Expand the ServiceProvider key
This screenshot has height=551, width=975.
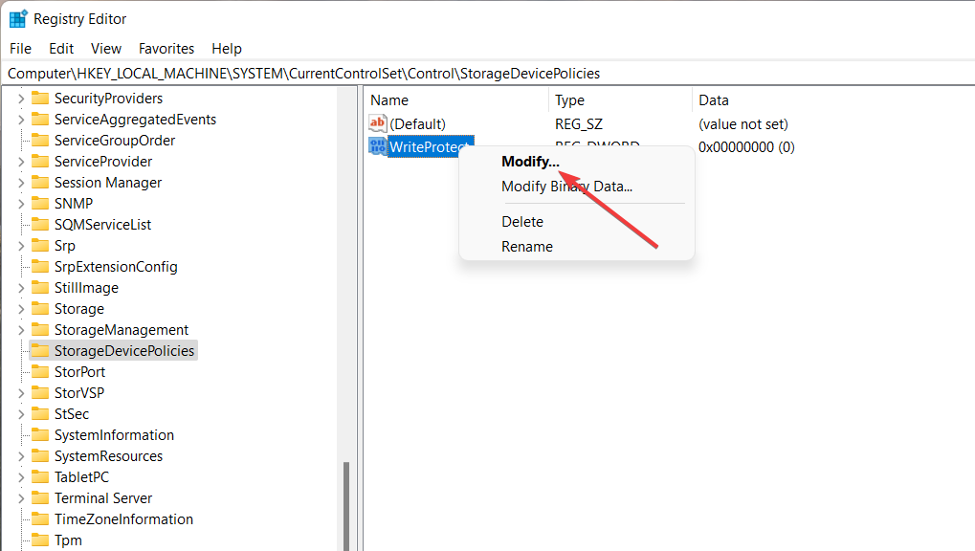click(x=20, y=162)
